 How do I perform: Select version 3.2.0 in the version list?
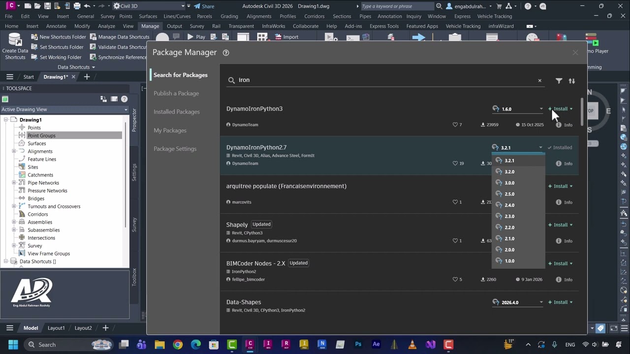coord(518,172)
